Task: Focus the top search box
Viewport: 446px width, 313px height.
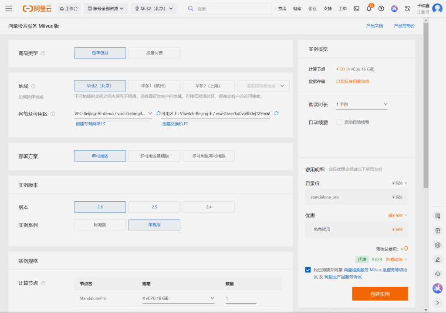Action: [227, 9]
